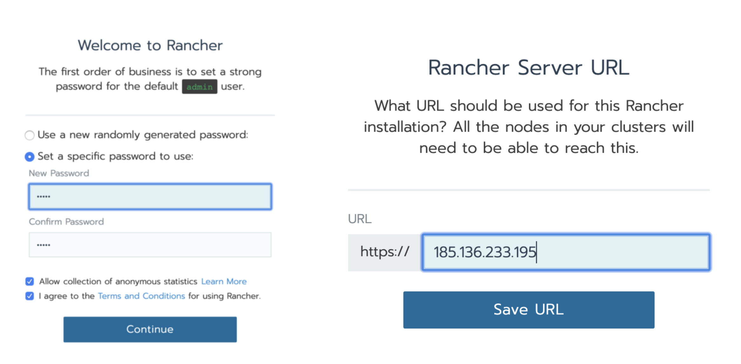Click the https:// prefix label

tap(384, 252)
